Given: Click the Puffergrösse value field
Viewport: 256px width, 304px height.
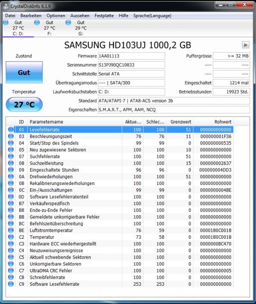Looking at the screenshot, I should tap(231, 56).
